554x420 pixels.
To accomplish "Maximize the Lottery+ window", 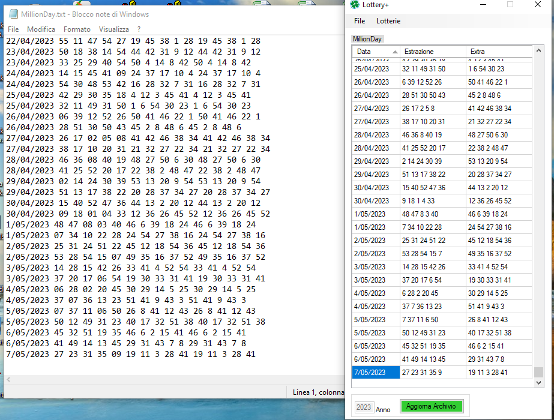I will [x=510, y=5].
